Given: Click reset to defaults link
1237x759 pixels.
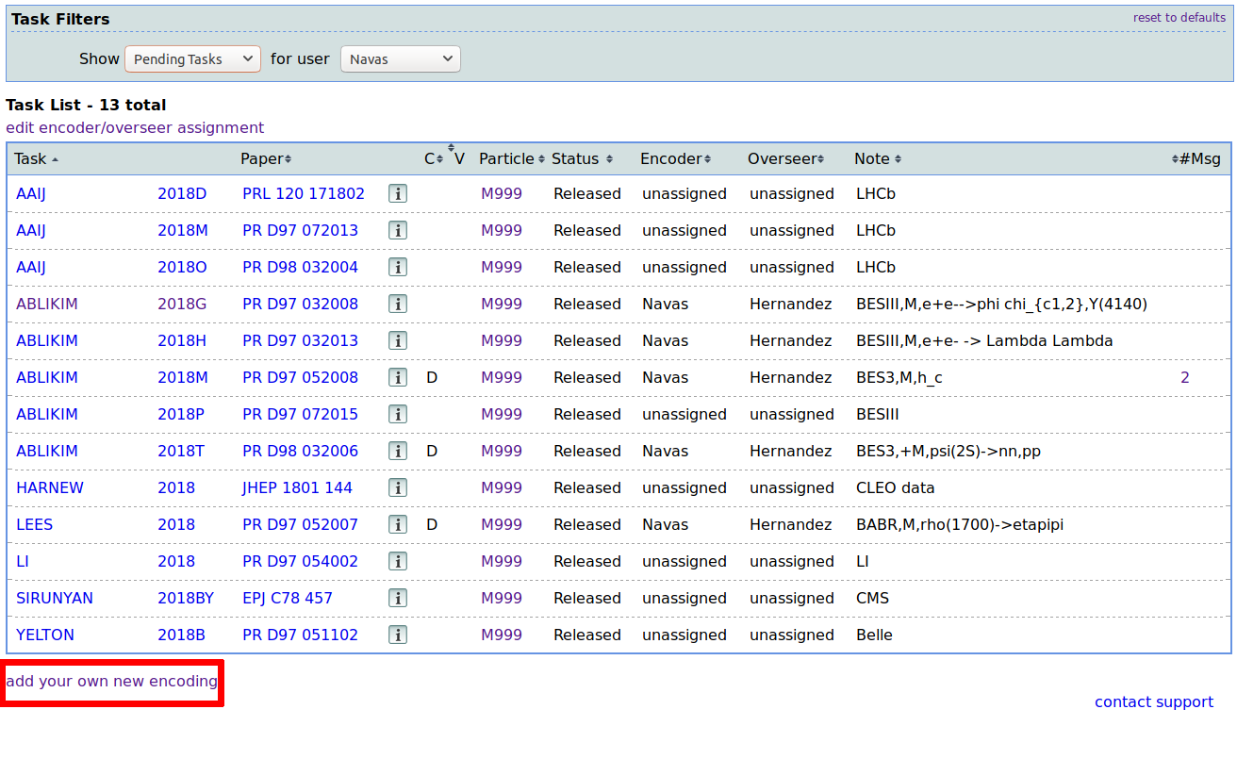Looking at the screenshot, I should 1179,18.
